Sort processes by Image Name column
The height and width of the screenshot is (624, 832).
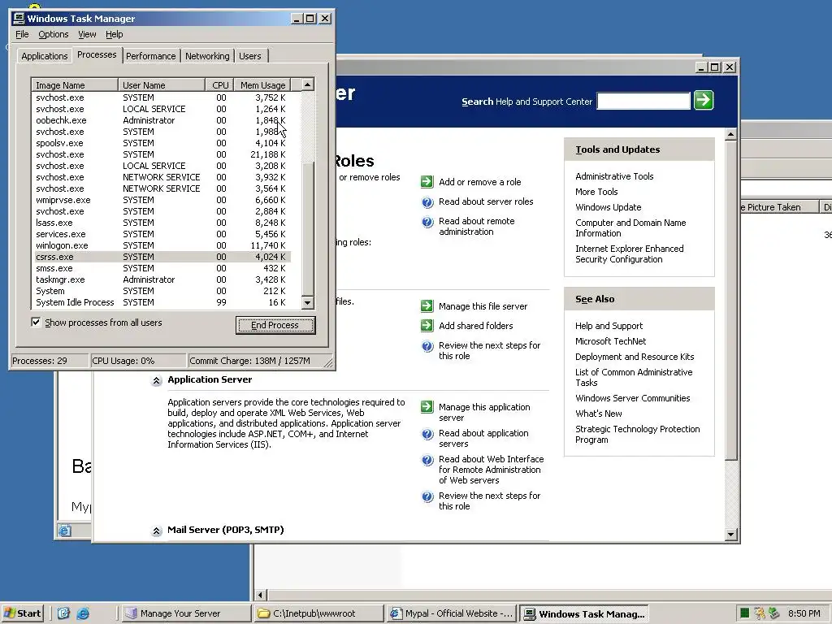click(x=75, y=84)
